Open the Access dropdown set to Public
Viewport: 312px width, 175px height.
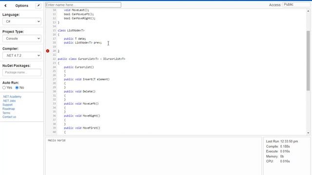(297, 4)
